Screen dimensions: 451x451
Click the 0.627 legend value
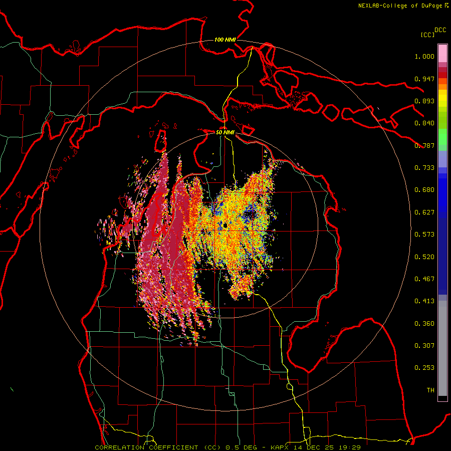424,212
